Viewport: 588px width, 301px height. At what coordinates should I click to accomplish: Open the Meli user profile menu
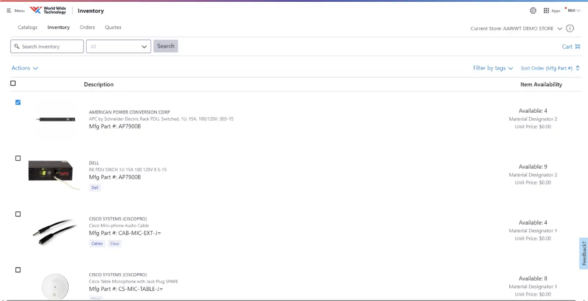[x=573, y=11]
